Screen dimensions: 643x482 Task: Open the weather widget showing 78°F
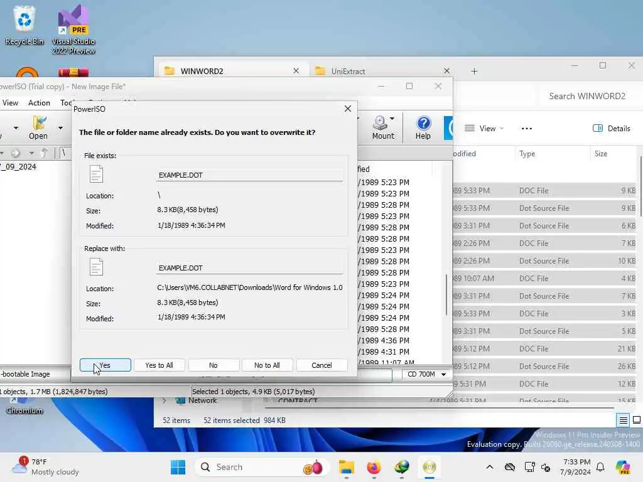pyautogui.click(x=45, y=467)
